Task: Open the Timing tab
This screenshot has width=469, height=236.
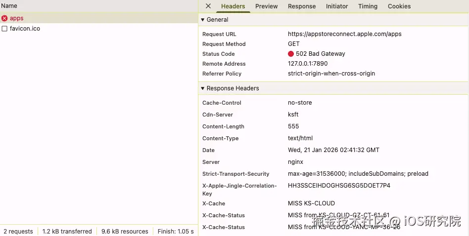Action: 368,6
